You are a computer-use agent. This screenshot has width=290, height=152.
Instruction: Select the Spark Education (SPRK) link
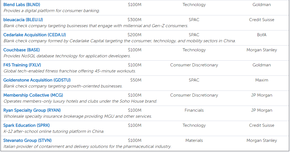(x=27, y=125)
